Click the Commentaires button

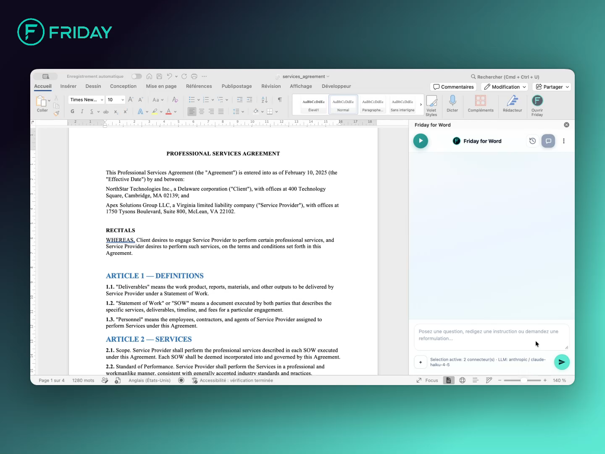[x=453, y=87]
